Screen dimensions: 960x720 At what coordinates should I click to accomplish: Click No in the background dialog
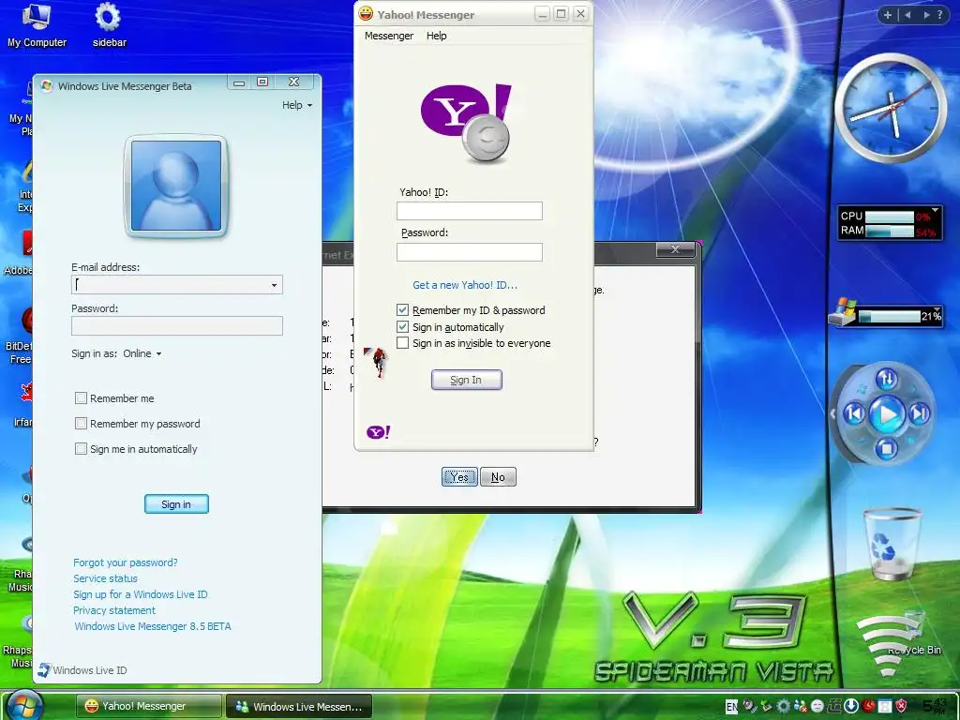pyautogui.click(x=498, y=476)
